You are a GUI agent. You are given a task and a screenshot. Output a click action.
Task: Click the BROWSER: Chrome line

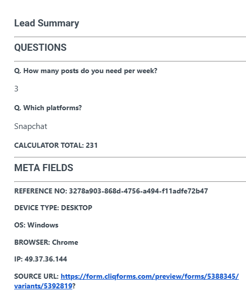tap(46, 242)
